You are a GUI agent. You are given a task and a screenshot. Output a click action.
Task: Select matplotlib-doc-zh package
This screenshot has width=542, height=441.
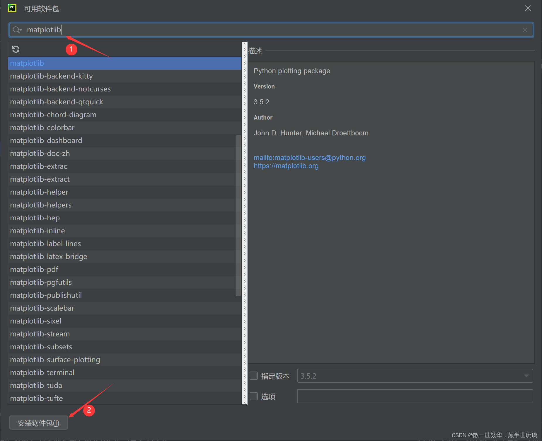click(125, 154)
